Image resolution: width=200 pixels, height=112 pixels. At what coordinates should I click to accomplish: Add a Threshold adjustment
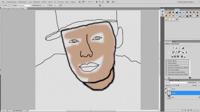178,57
